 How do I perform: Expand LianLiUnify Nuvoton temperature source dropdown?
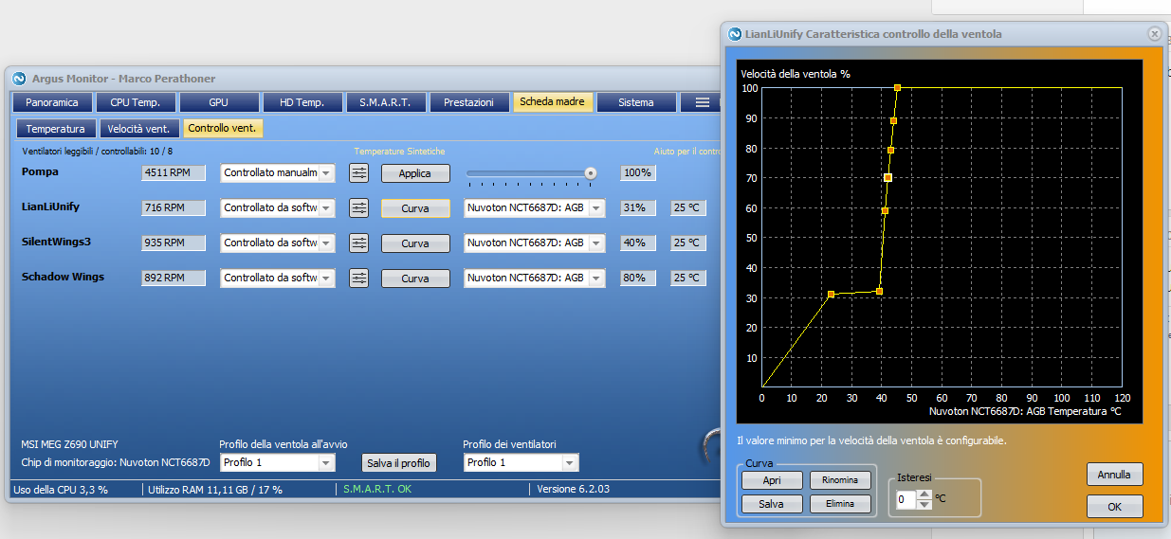[x=596, y=208]
